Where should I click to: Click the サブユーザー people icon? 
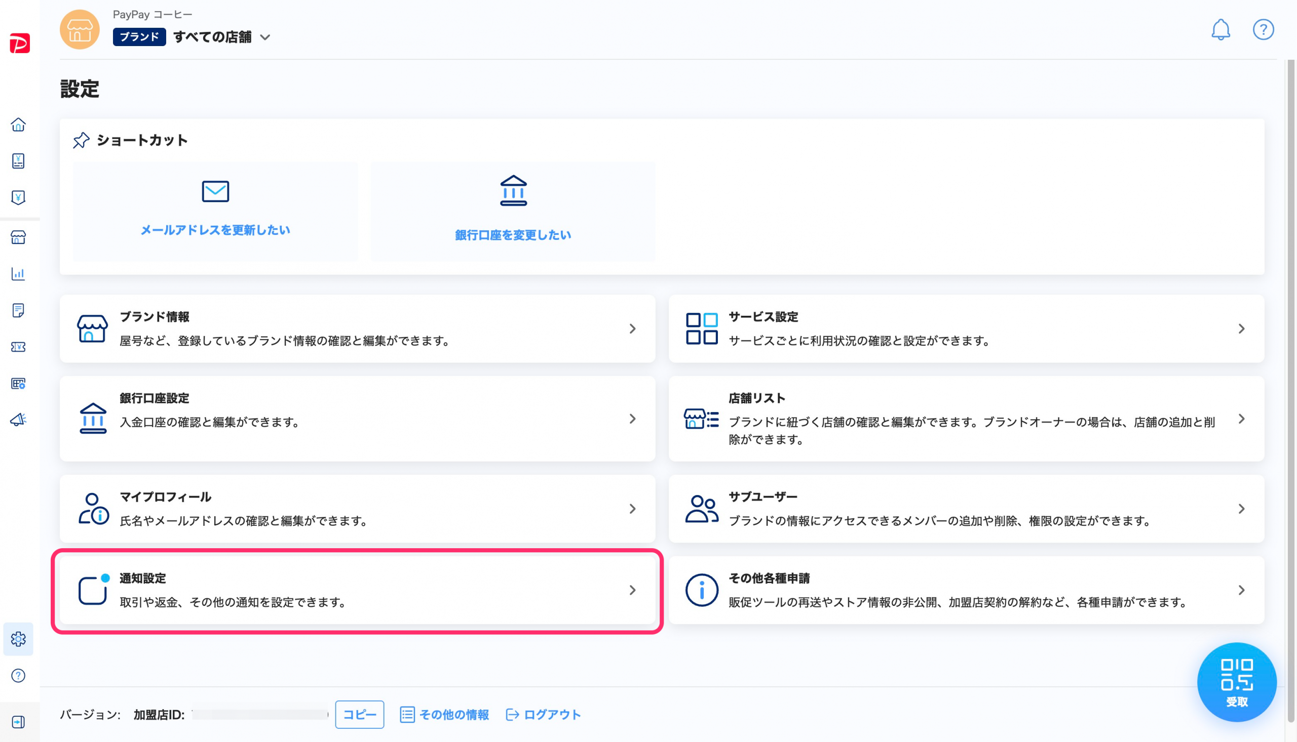tap(701, 509)
